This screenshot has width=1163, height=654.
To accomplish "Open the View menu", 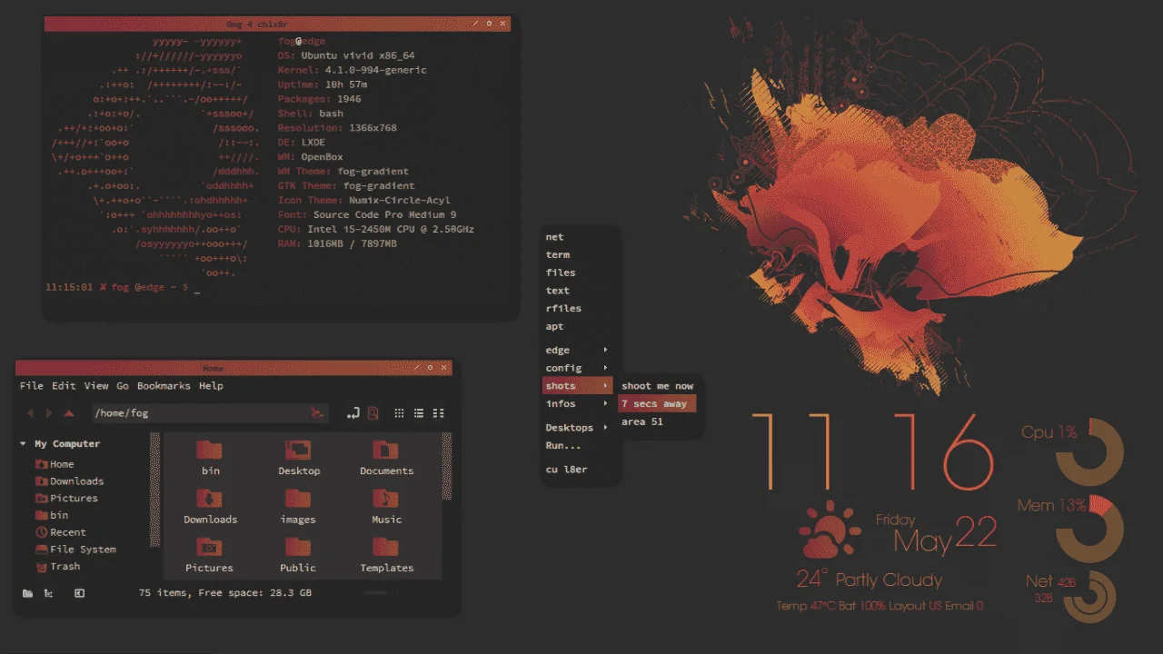I will tap(96, 386).
